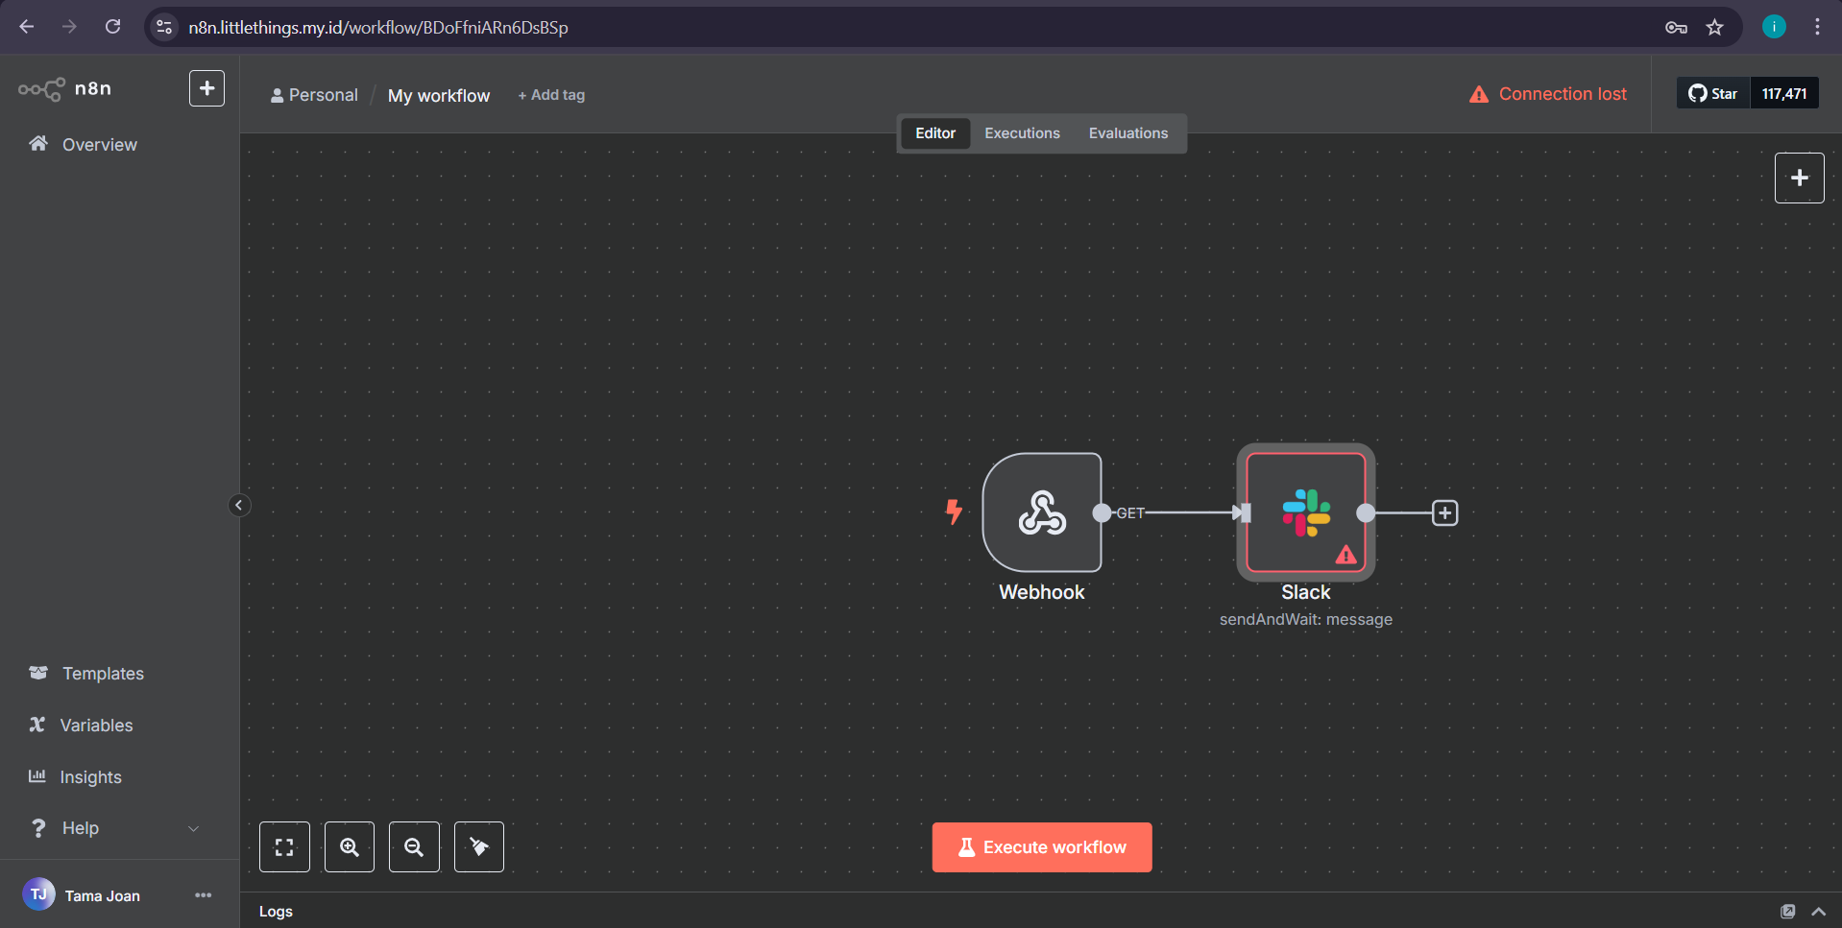This screenshot has width=1842, height=928.
Task: Open the Templates page
Action: tap(103, 674)
